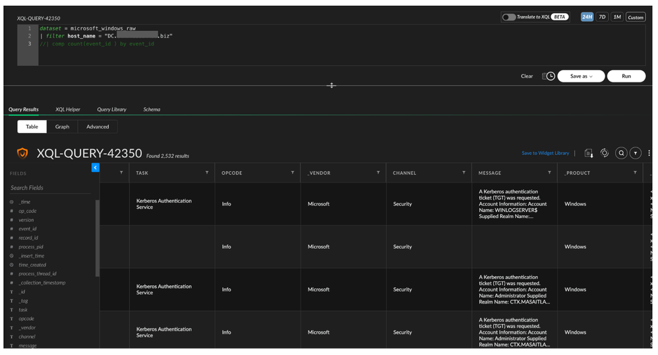Clear the query editor
Image resolution: width=658 pixels, height=355 pixels.
point(527,76)
